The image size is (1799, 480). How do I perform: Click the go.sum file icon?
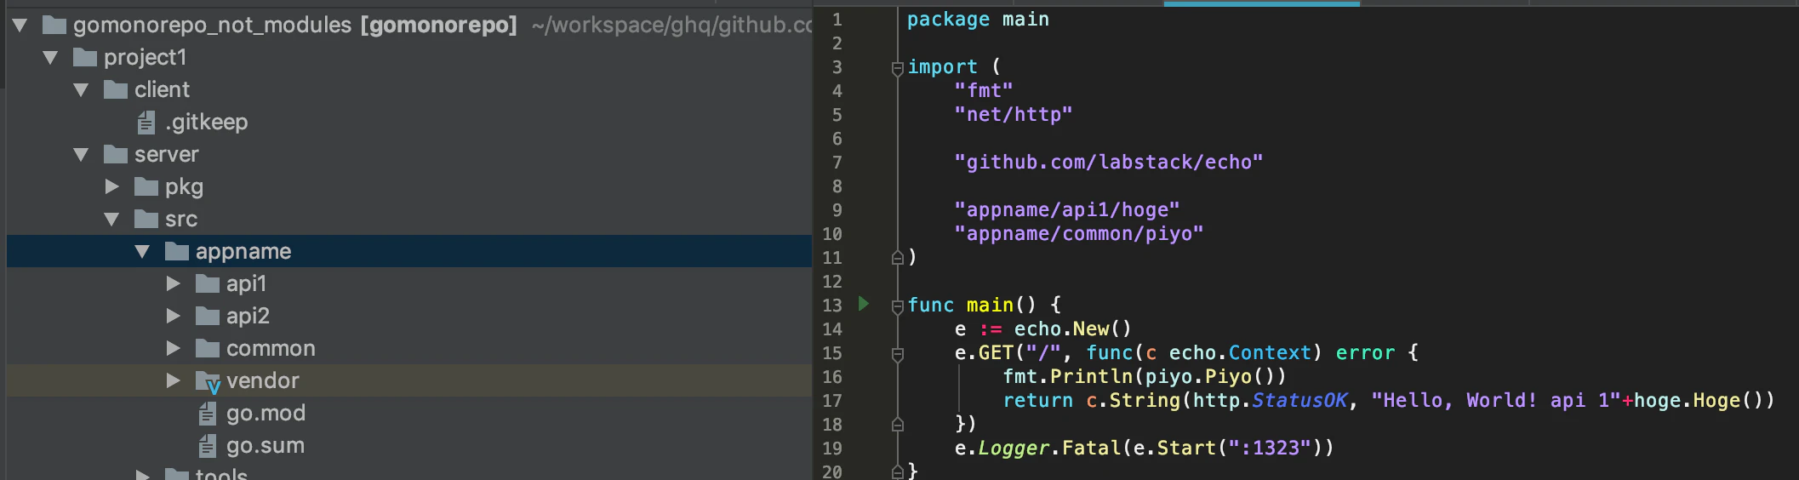(x=208, y=446)
